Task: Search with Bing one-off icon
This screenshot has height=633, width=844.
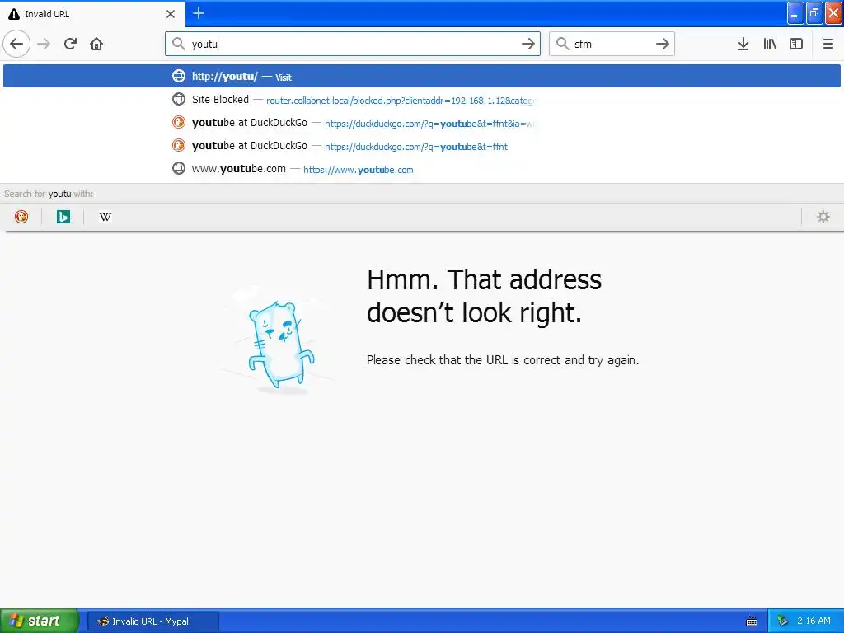Action: click(x=63, y=217)
